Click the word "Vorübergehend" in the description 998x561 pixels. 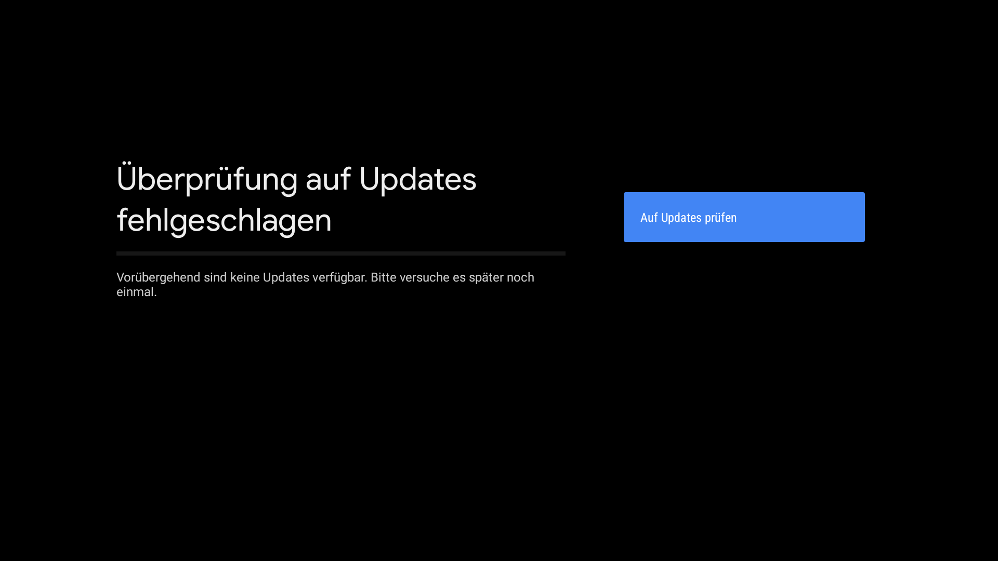tap(158, 277)
